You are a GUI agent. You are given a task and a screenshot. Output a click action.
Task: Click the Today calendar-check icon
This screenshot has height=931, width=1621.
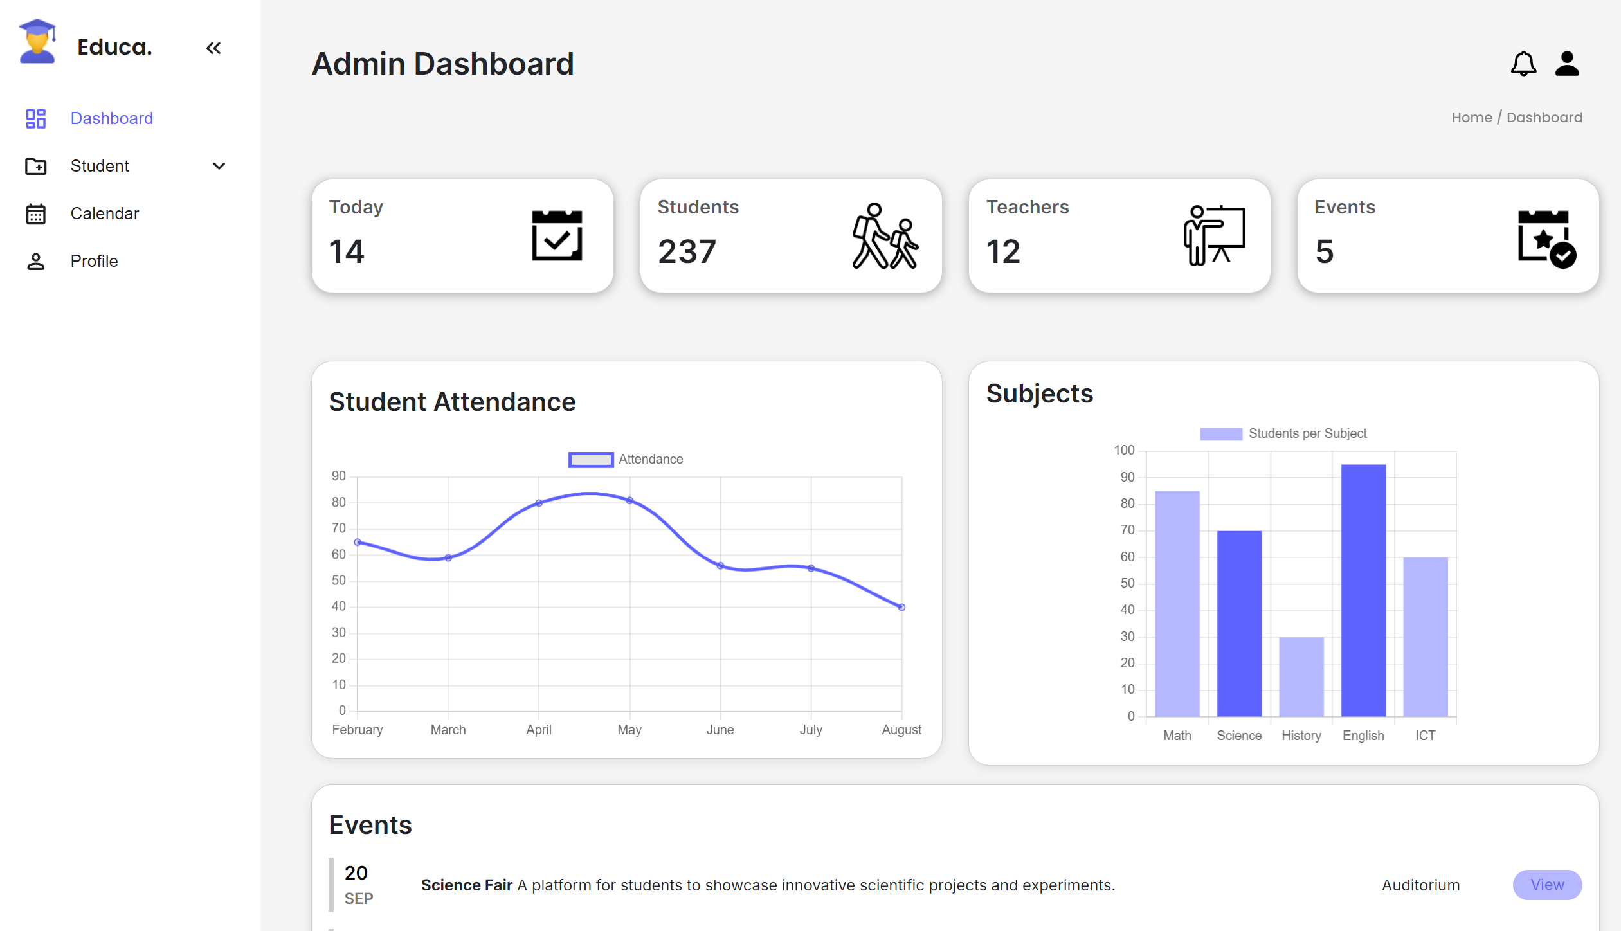pyautogui.click(x=556, y=235)
